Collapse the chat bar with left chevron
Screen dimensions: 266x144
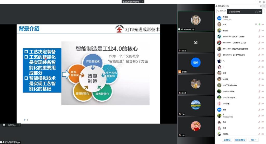pos(19,125)
